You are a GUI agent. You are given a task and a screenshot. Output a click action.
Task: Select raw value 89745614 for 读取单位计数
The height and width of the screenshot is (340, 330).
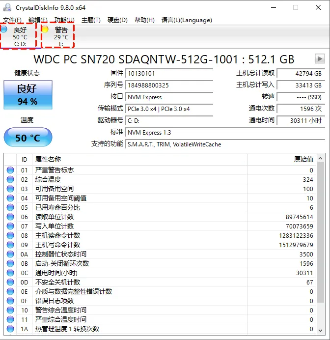click(x=299, y=217)
